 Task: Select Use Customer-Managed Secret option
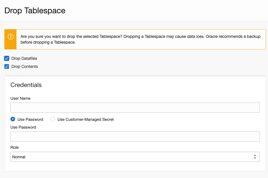pos(52,119)
